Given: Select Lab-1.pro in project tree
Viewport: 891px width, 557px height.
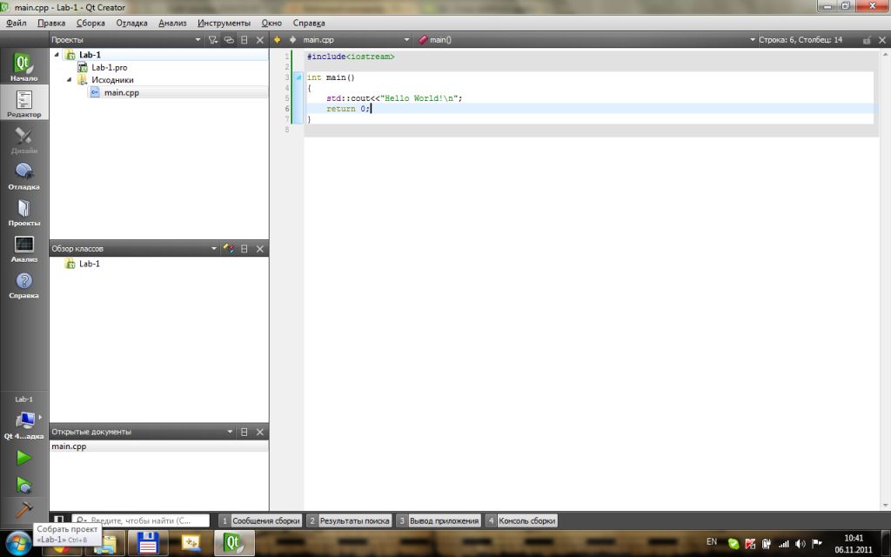Looking at the screenshot, I should 109,67.
